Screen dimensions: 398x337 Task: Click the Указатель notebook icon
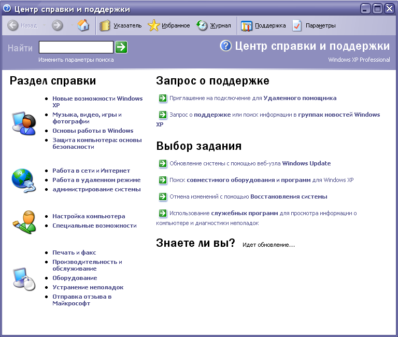(104, 25)
